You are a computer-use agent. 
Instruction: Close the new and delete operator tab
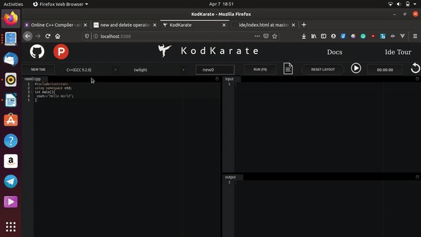point(155,25)
